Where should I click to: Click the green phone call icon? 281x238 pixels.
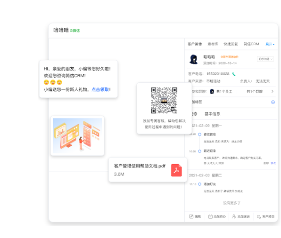click(234, 74)
